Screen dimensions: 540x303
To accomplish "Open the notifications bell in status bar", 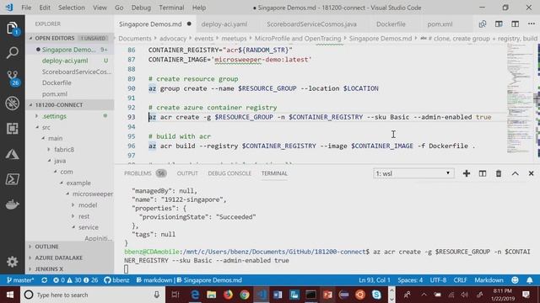I will point(530,280).
